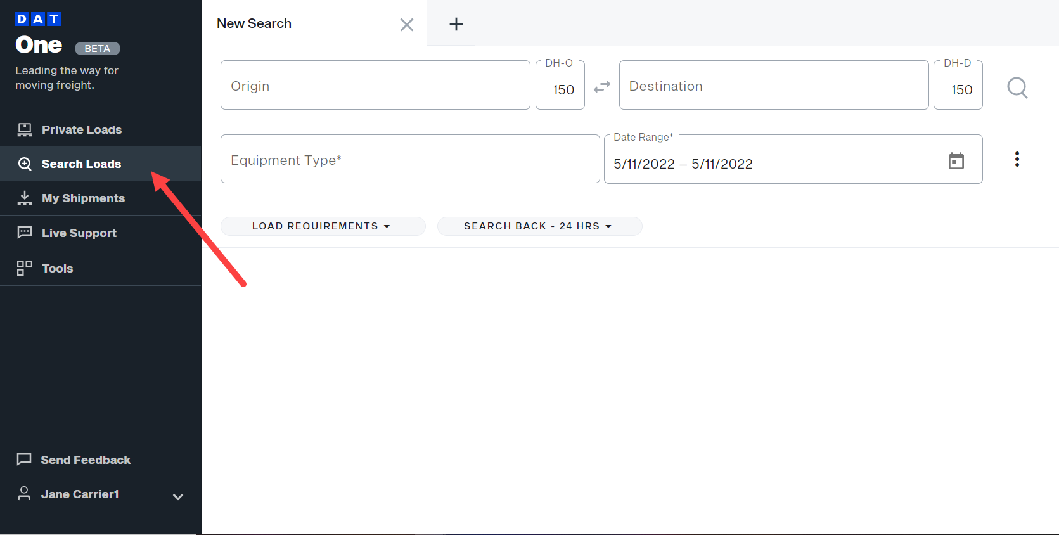The width and height of the screenshot is (1059, 535).
Task: Click the Origin input field
Action: [x=375, y=85]
